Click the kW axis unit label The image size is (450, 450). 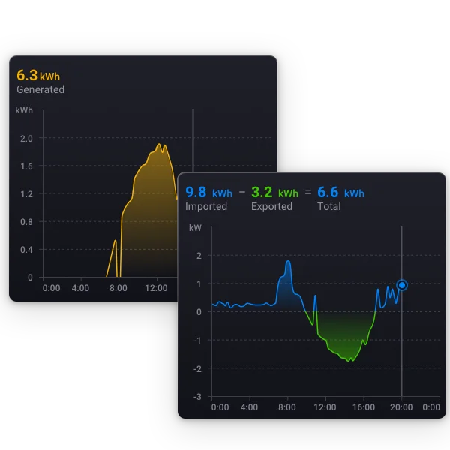click(x=195, y=227)
